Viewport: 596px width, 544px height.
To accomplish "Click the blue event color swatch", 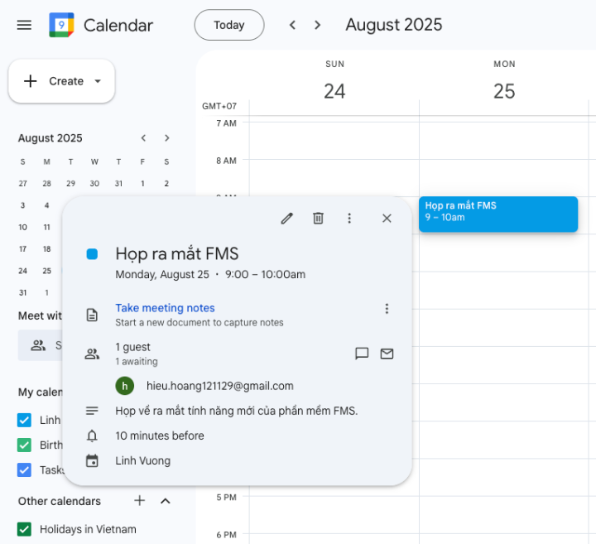I will pos(92,254).
